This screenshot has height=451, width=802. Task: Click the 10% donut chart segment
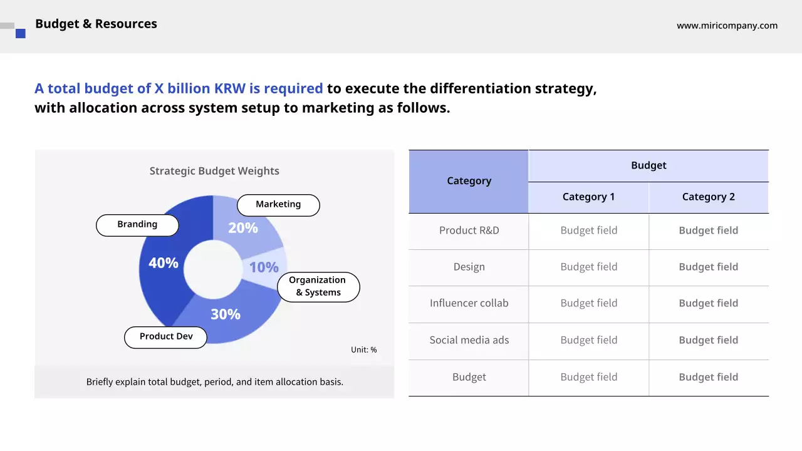(x=264, y=267)
